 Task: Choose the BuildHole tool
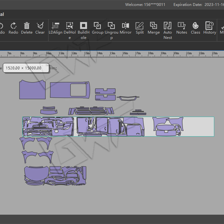83,26
